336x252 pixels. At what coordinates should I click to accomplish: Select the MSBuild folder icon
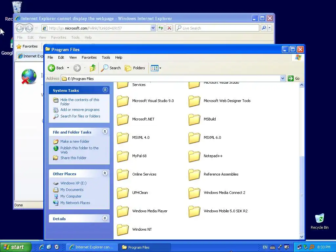[194, 119]
